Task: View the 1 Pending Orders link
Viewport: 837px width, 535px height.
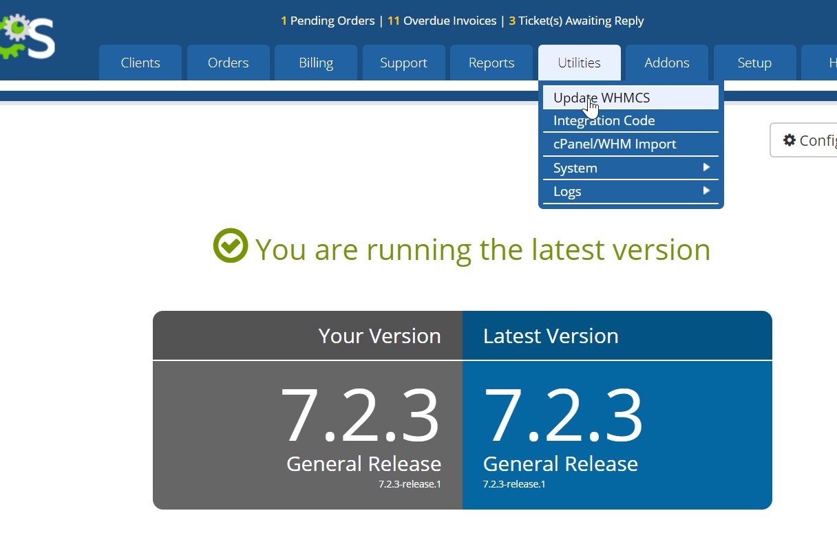Action: pos(328,21)
